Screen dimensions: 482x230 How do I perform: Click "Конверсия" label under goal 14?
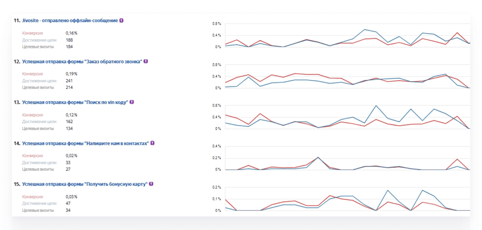pos(32,156)
